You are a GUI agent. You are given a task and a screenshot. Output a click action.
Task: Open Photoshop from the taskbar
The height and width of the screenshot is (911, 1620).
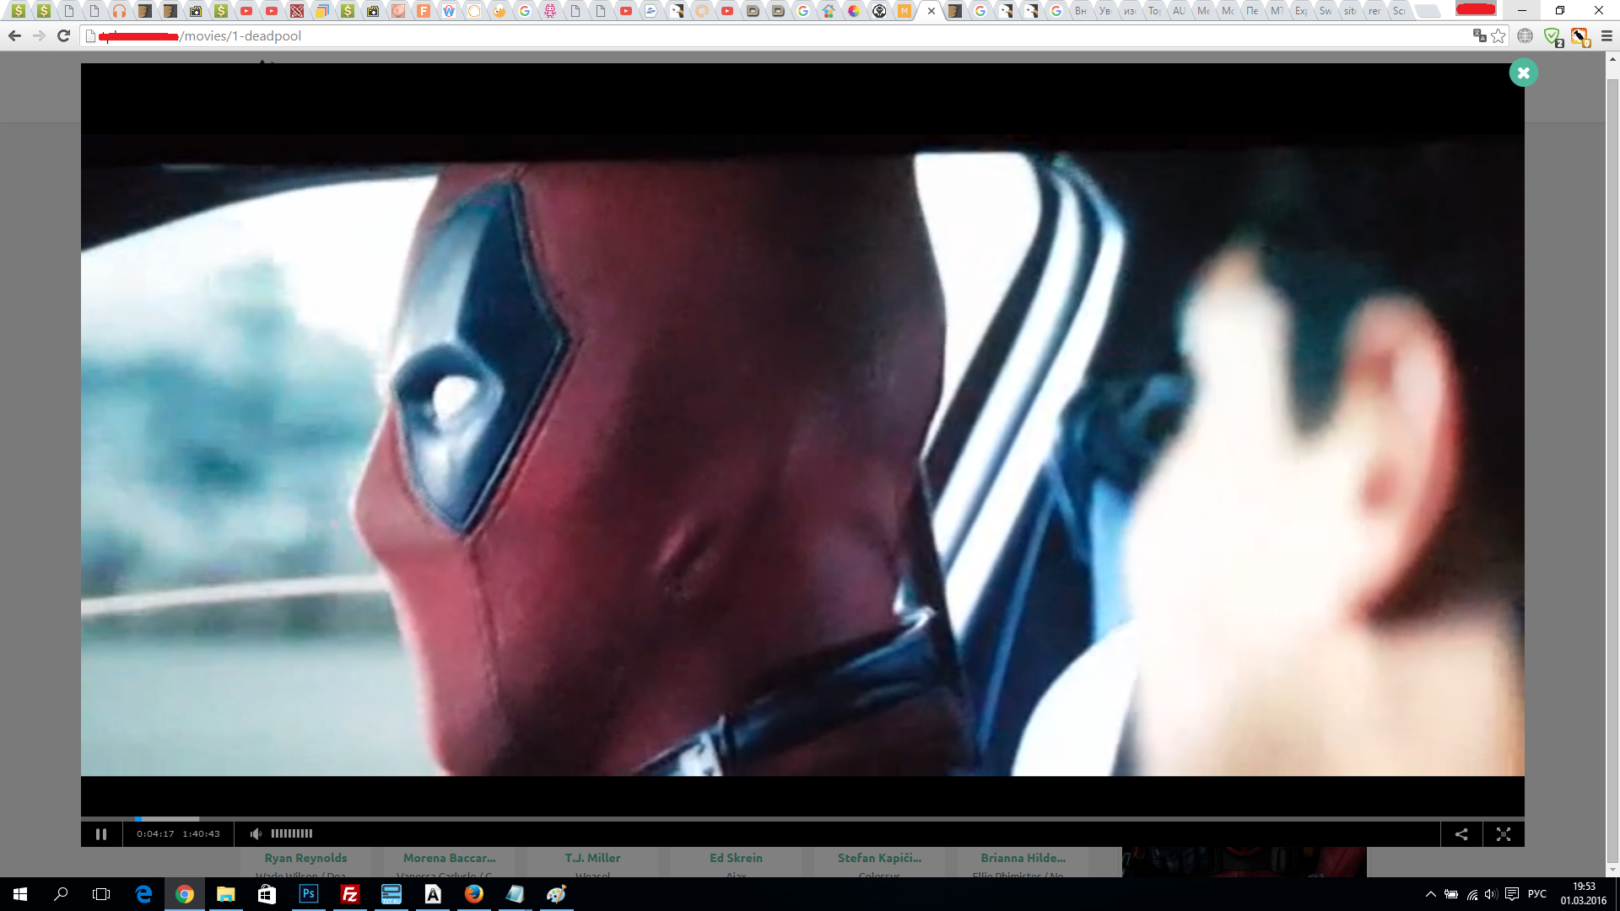309,894
